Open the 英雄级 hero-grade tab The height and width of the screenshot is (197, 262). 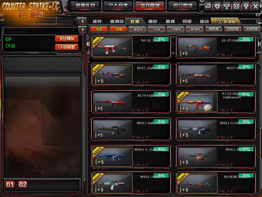[x=226, y=21]
